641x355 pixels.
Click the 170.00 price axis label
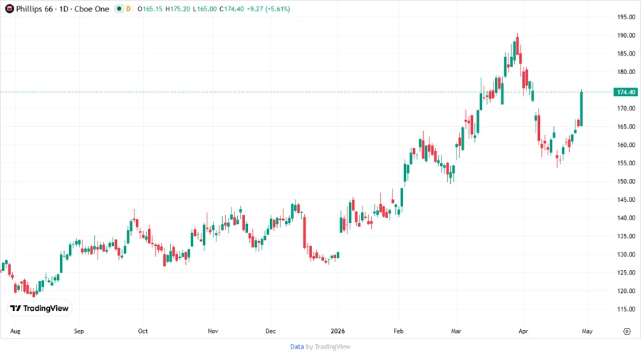(626, 108)
